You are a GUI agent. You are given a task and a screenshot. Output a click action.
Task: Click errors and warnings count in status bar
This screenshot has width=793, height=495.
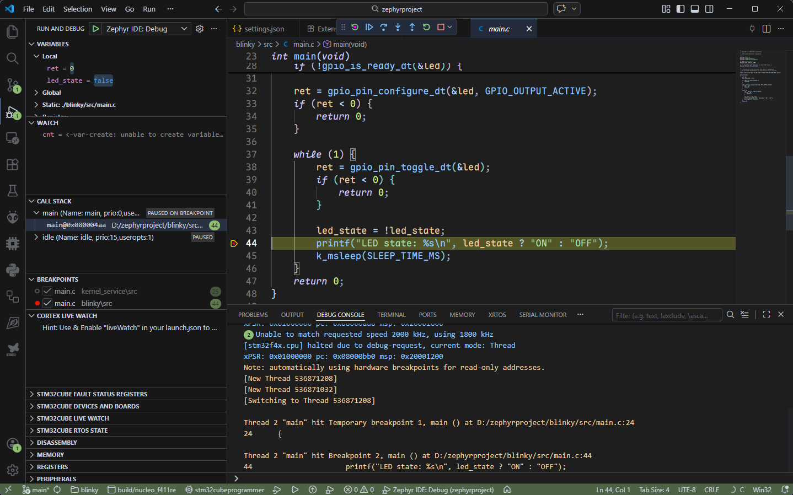pos(359,489)
